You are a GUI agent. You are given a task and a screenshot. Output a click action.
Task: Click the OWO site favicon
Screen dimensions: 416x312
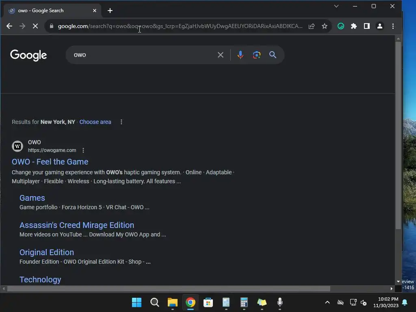coord(17,146)
